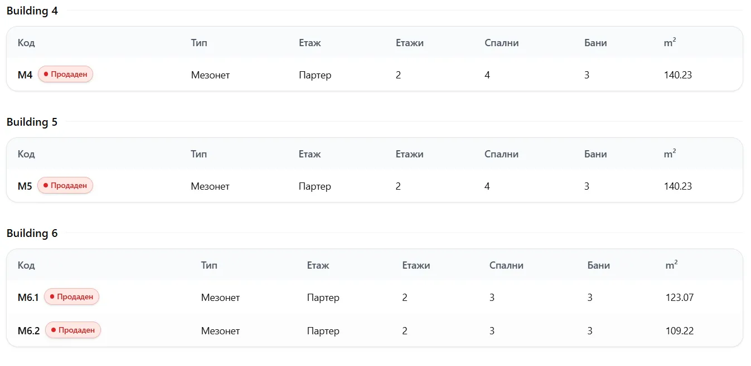Click the 109.22 area value
751x366 pixels.
(x=679, y=331)
